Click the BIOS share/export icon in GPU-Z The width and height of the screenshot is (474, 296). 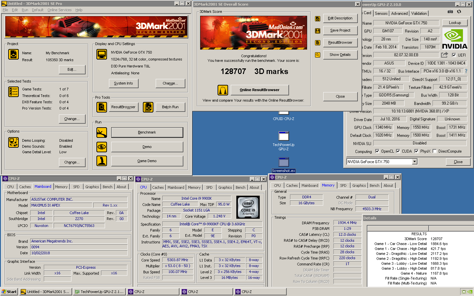[x=445, y=55]
